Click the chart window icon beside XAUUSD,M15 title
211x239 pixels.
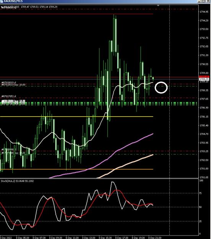coord(2,1)
